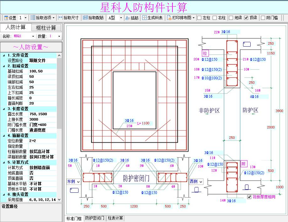The height and width of the screenshot is (222, 288).
Task: Click the empty 指定数量 value field
Action: [x=43, y=146]
